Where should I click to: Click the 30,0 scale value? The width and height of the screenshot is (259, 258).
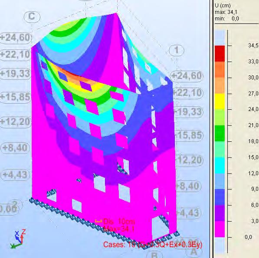coord(253,78)
